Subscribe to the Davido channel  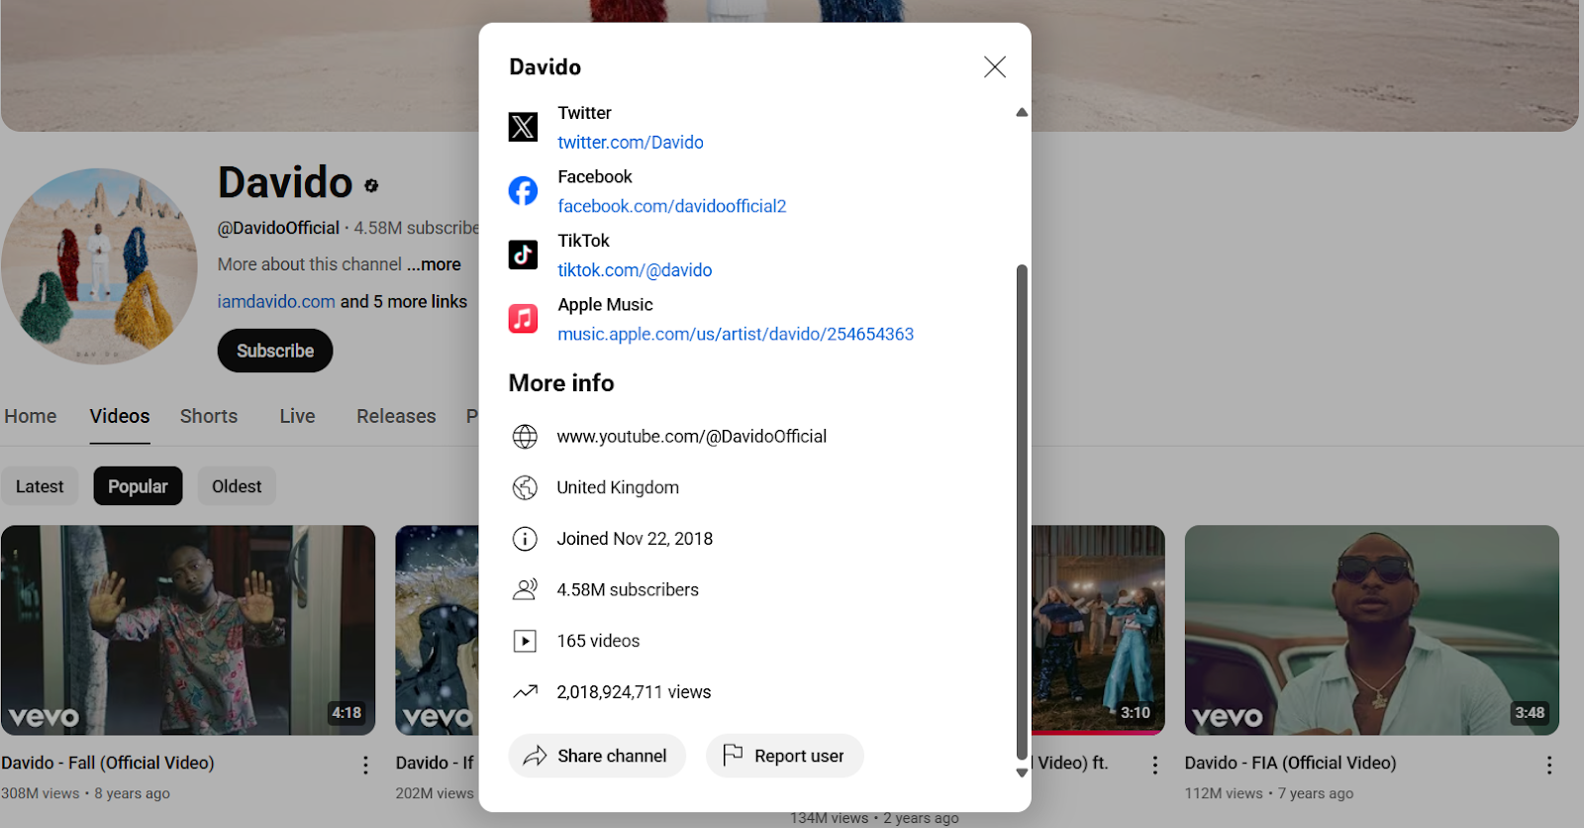[x=275, y=351]
